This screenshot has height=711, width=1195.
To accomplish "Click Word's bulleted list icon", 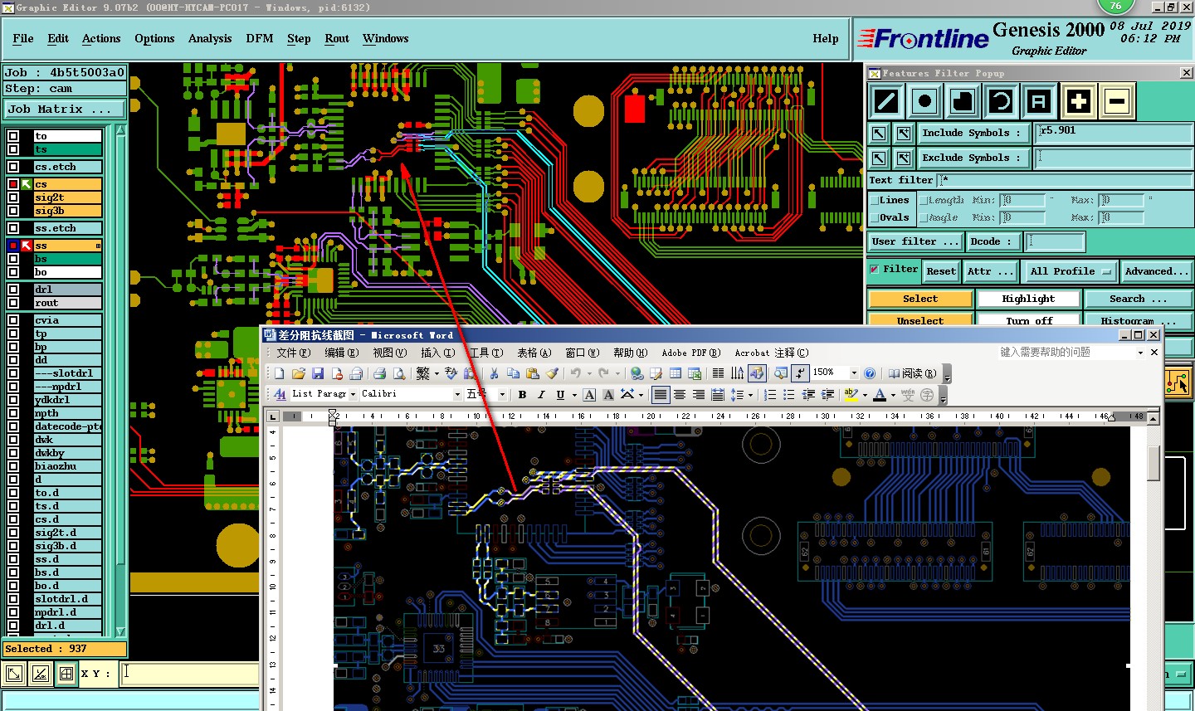I will tap(789, 395).
